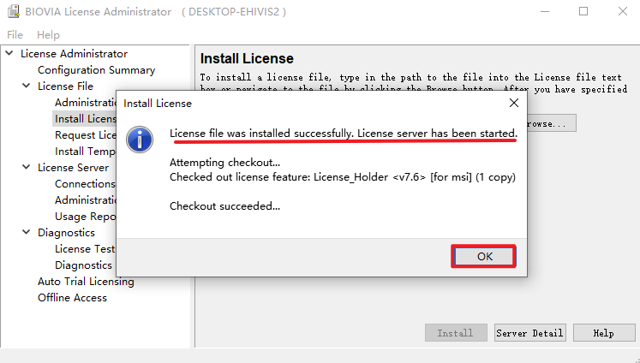The width and height of the screenshot is (640, 363).
Task: Open the Help menu
Action: (49, 35)
